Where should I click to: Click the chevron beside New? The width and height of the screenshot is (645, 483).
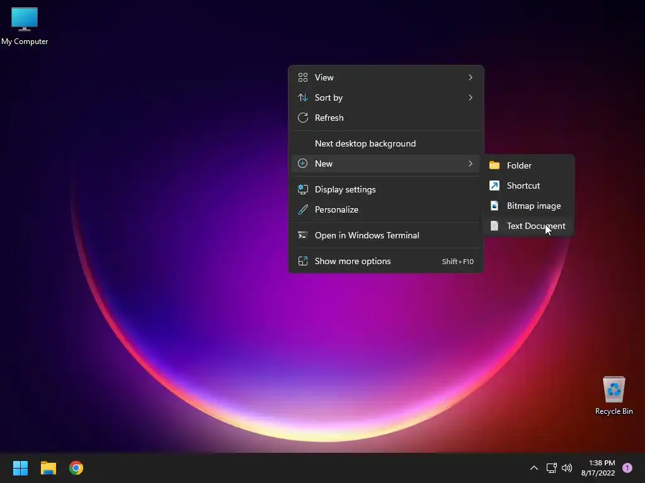click(471, 164)
